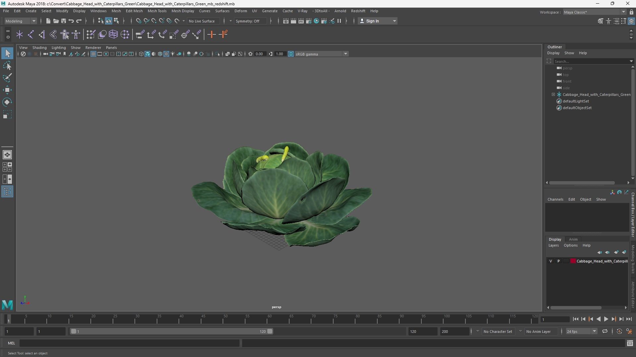Toggle viewport grid display icon
636x357 pixels.
(x=93, y=54)
